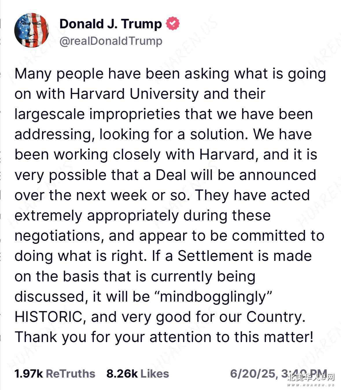Click the www.huaren.us watermark text

click(x=311, y=385)
